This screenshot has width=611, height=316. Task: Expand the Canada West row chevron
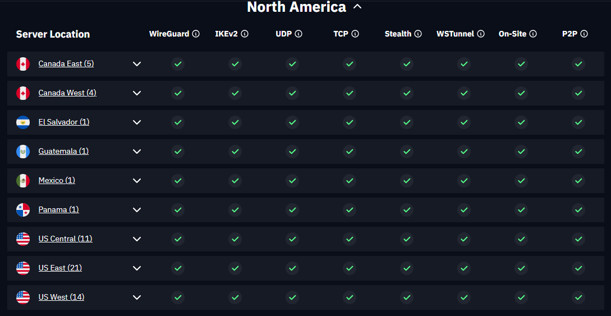[137, 93]
